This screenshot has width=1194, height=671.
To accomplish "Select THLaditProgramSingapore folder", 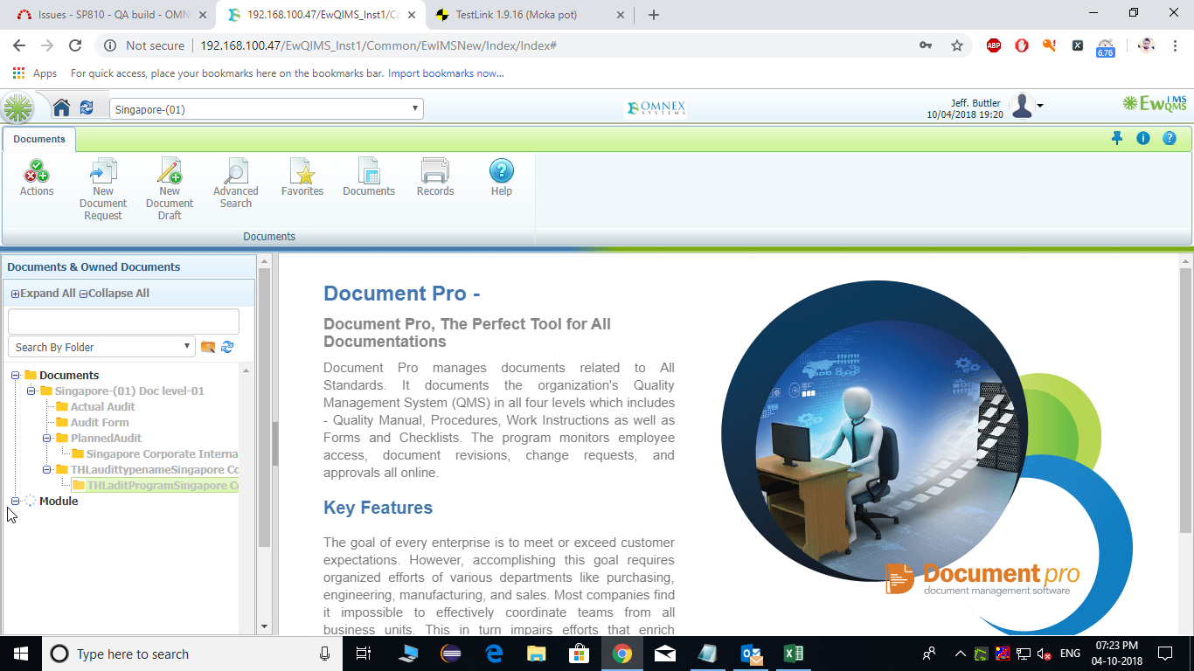I will pos(162,485).
